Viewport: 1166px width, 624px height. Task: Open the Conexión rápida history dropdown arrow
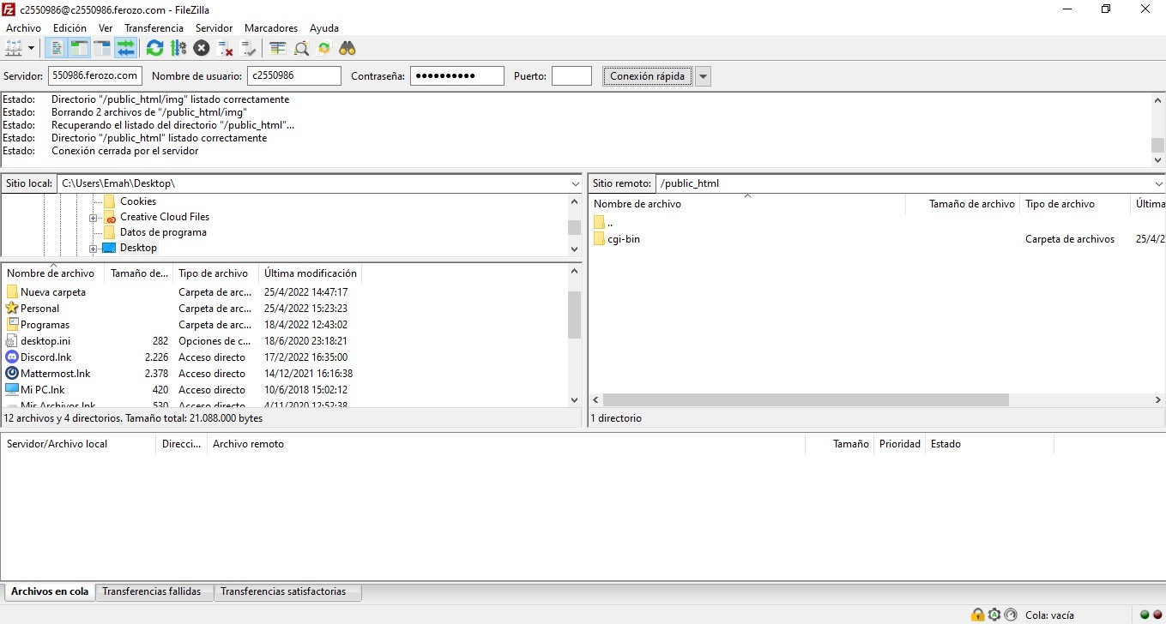point(703,76)
